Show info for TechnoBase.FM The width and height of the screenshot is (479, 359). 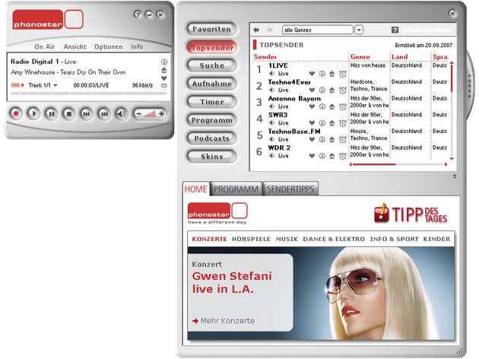(x=322, y=140)
